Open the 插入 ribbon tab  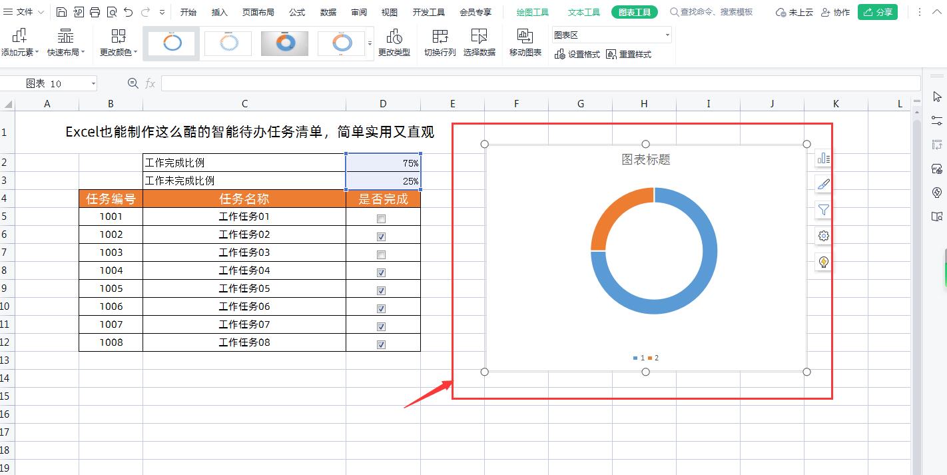coord(220,11)
